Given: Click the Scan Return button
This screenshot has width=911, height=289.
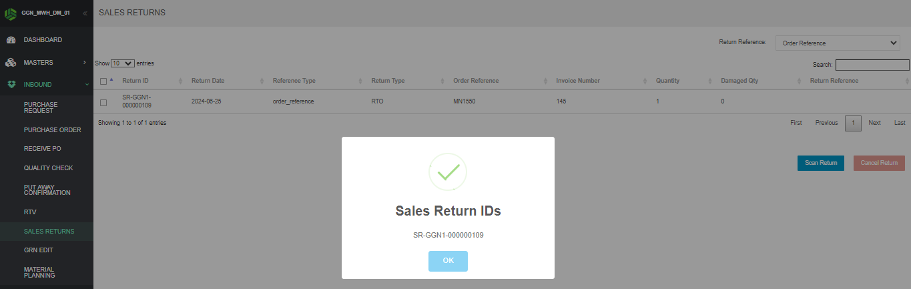Looking at the screenshot, I should pos(820,163).
